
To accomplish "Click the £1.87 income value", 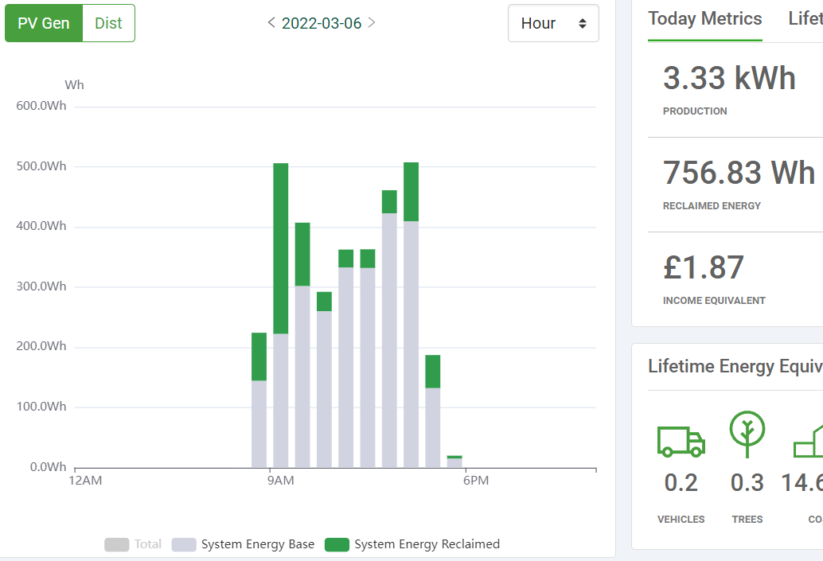I will [704, 267].
